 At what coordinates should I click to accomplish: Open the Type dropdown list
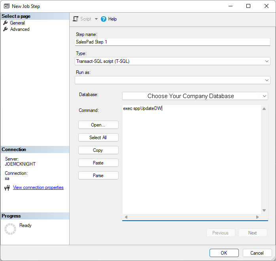267,61
